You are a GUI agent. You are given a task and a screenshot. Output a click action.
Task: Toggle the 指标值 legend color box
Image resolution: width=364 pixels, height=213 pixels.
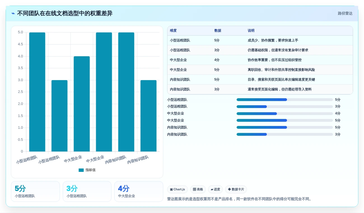[81, 170]
